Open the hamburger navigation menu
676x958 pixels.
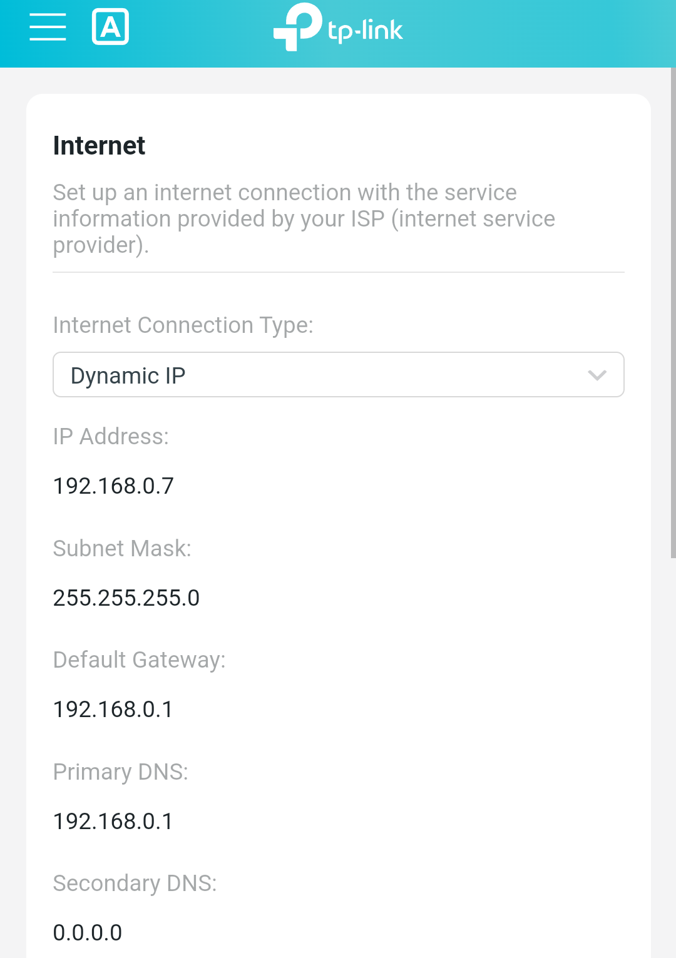pyautogui.click(x=48, y=27)
